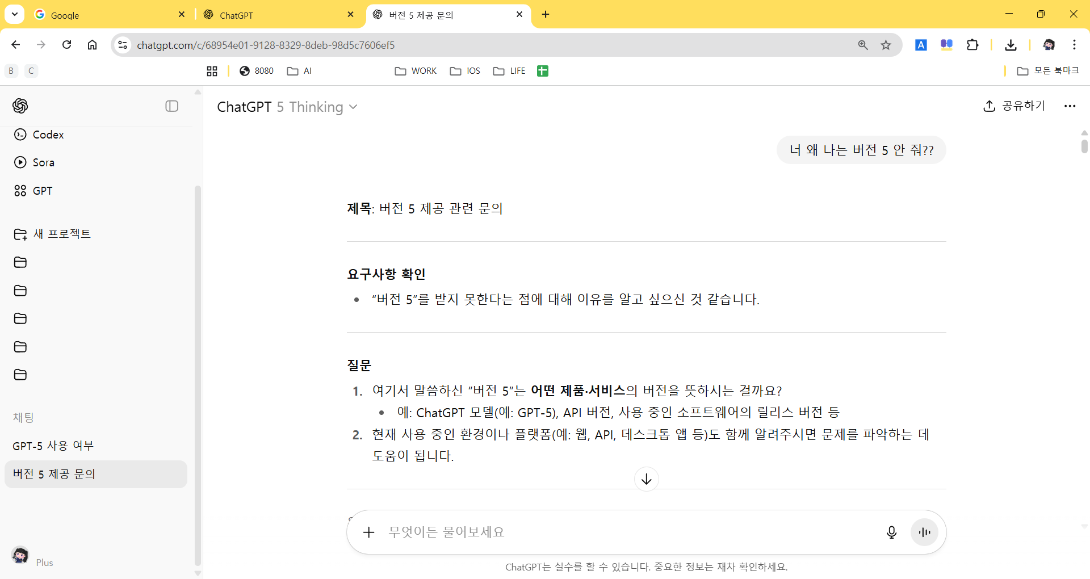Image resolution: width=1090 pixels, height=579 pixels.
Task: Open the site information icon in the address bar
Action: click(123, 45)
